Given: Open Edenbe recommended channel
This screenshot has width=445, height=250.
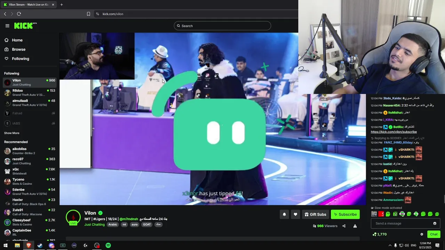Looking at the screenshot, I should pyautogui.click(x=30, y=192).
